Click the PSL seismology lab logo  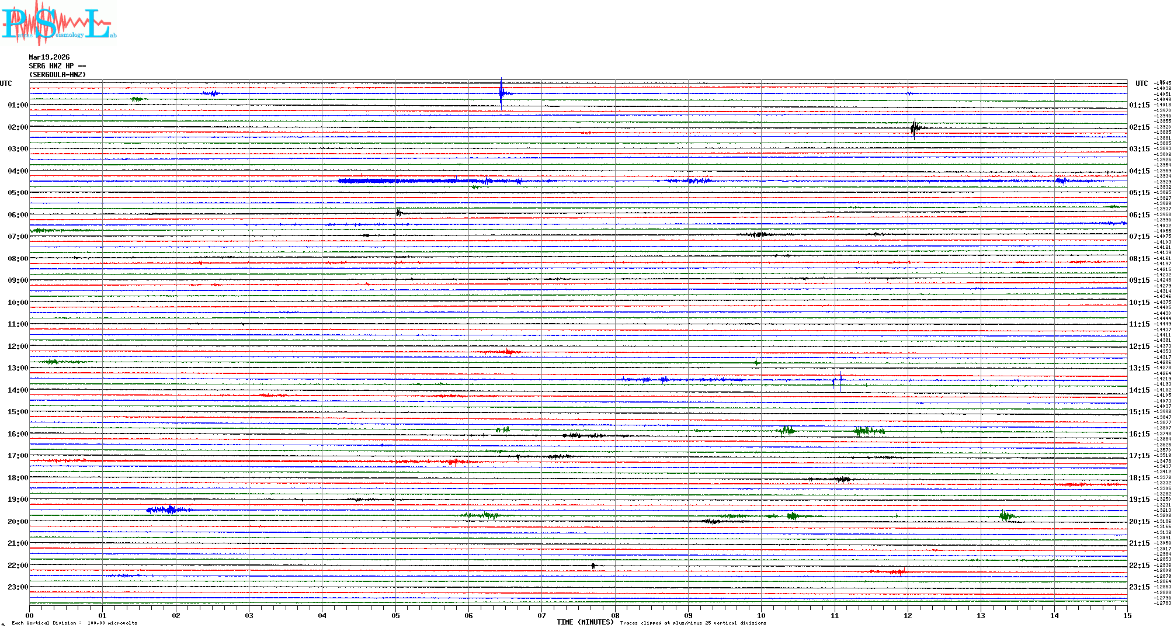(x=58, y=23)
